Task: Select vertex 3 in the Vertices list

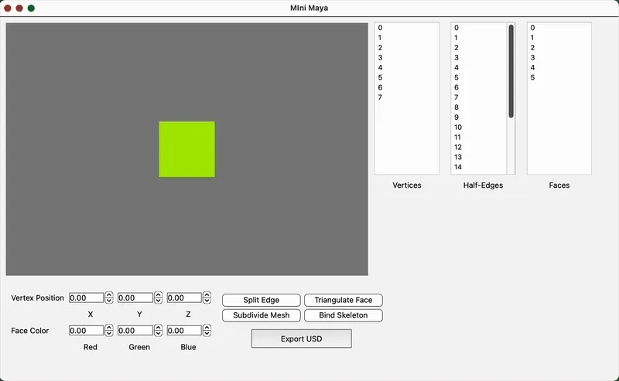Action: pyautogui.click(x=381, y=58)
